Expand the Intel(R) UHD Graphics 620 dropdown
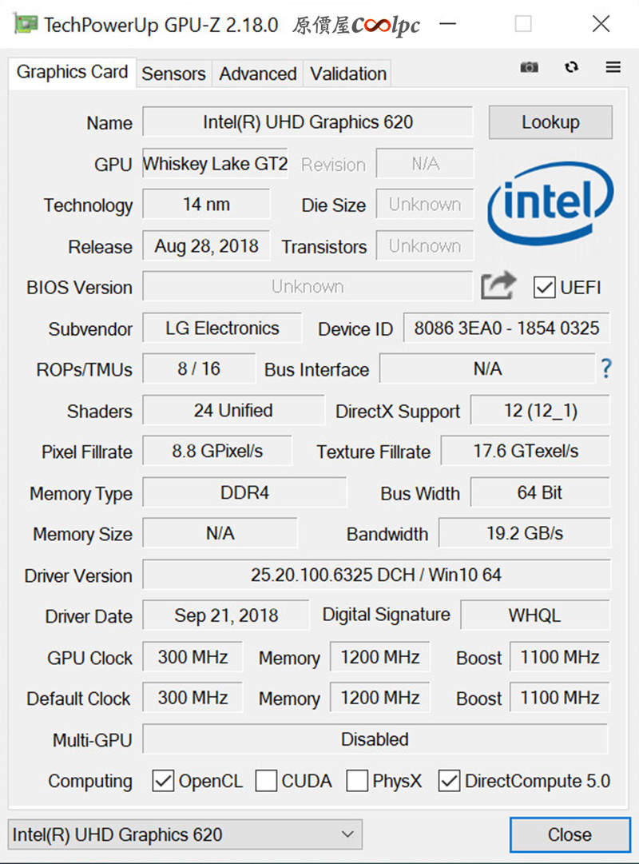 185,834
